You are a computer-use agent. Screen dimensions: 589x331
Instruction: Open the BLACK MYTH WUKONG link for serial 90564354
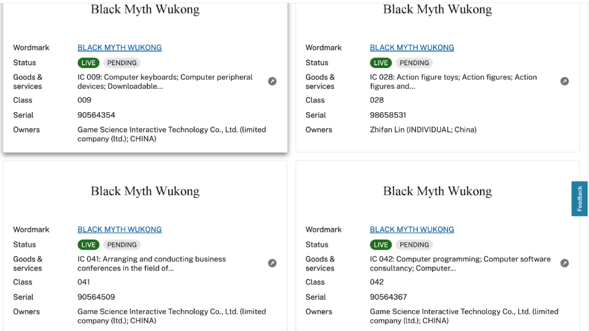point(119,48)
